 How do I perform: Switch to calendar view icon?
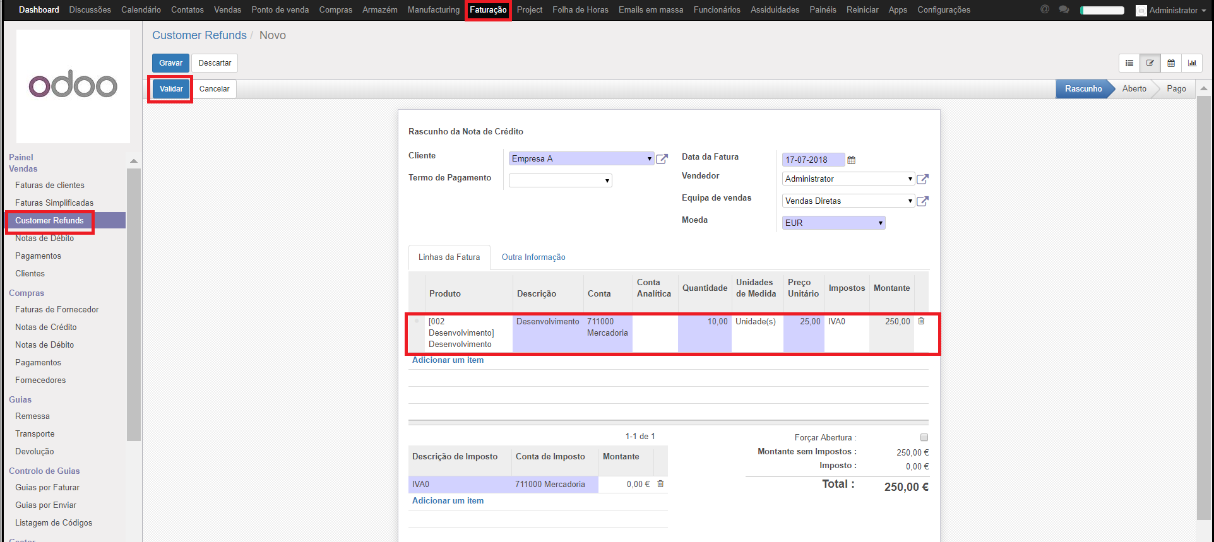(x=1171, y=63)
